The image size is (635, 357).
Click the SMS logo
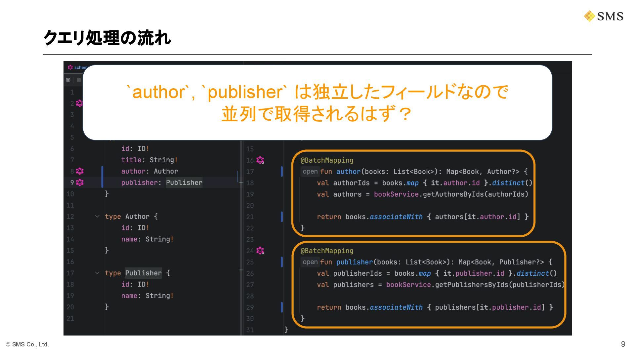(x=604, y=16)
